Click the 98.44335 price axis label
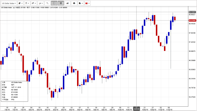 (192, 24)
